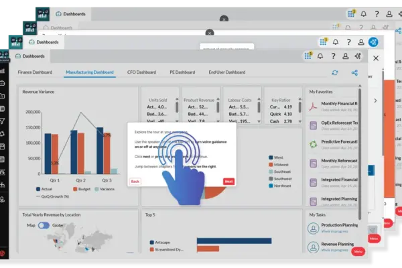Open the Integrated Planning favorite
Screen dimensions: 402x268
[332, 201]
